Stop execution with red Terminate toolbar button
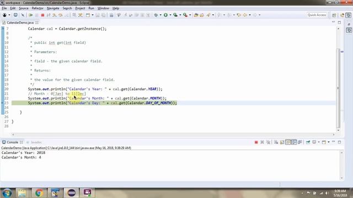353x198 pixels. coord(42,15)
